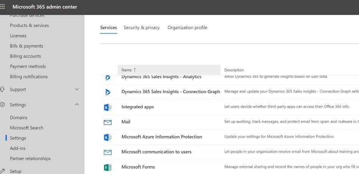Click the Microsoft Forms icon
This screenshot has width=359, height=174.
click(x=108, y=167)
